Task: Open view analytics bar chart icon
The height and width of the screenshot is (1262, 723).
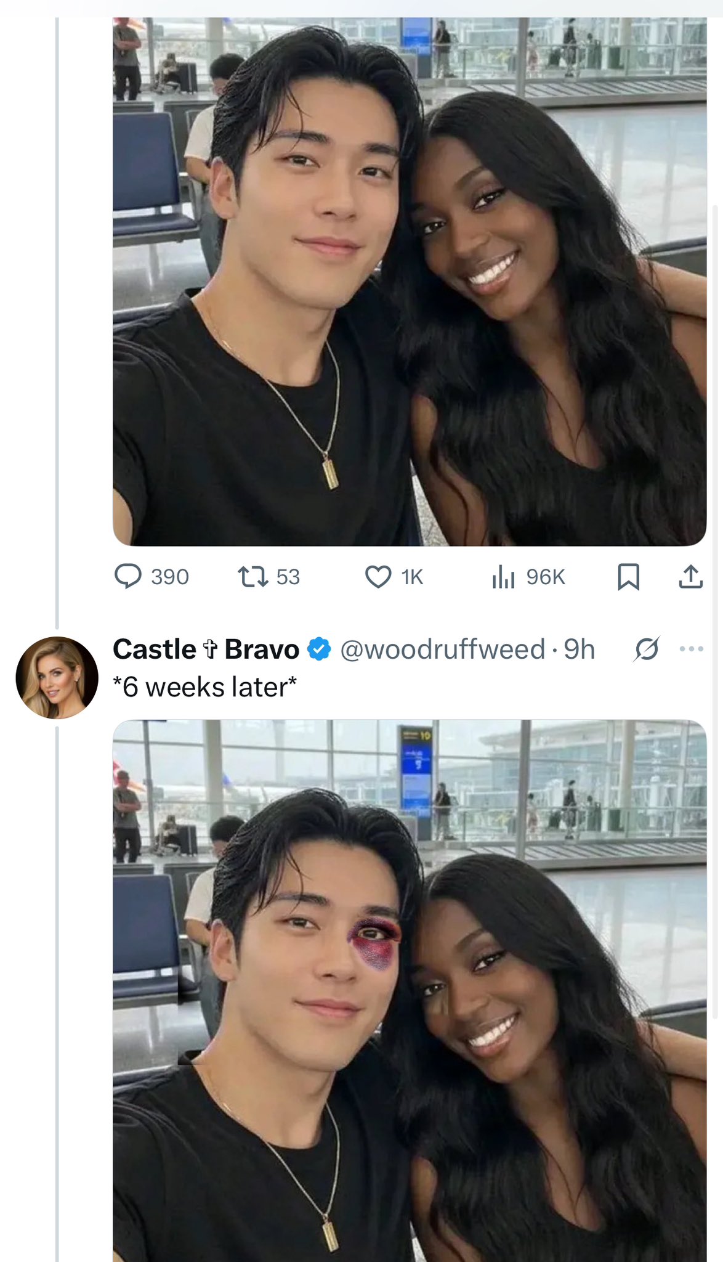Action: [503, 577]
